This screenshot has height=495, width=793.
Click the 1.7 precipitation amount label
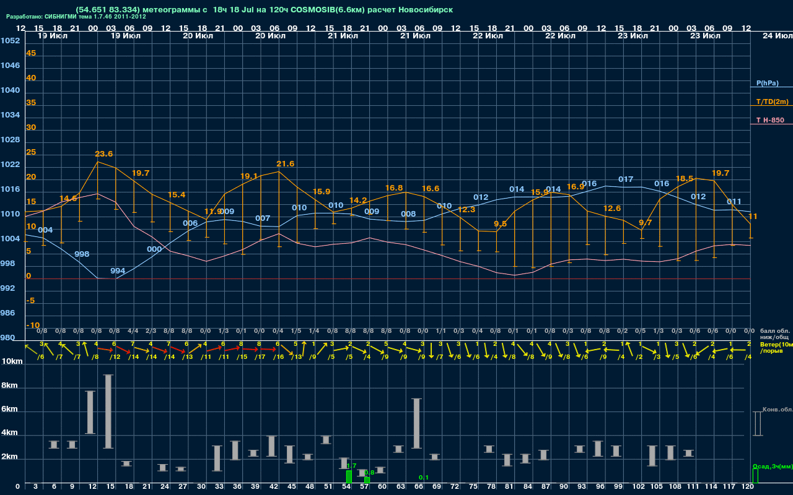[x=352, y=466]
